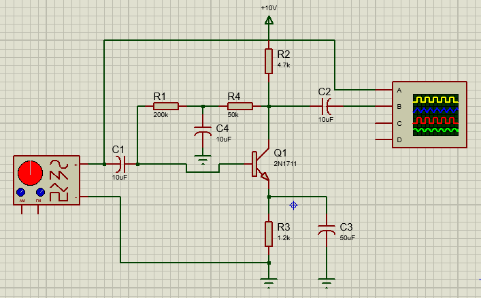This screenshot has height=298, width=481.
Task: Click the C2 reference label
Action: click(x=325, y=92)
